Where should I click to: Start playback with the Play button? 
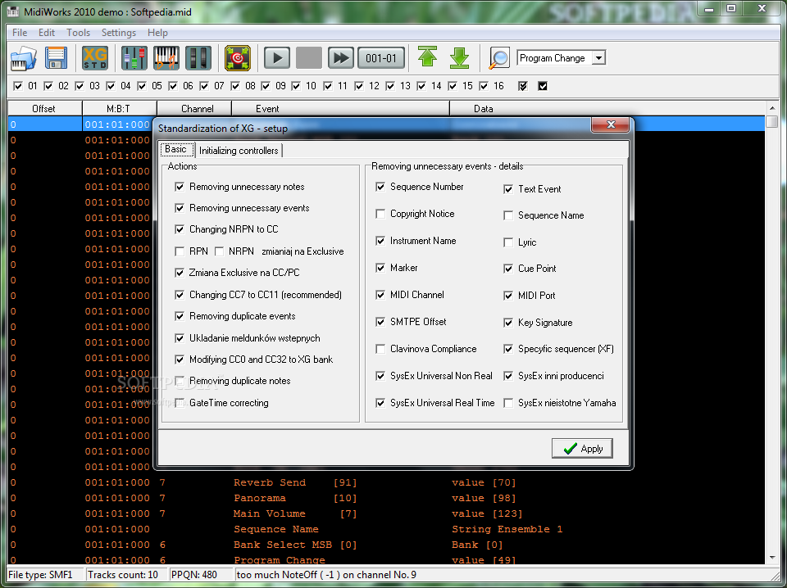coord(277,58)
